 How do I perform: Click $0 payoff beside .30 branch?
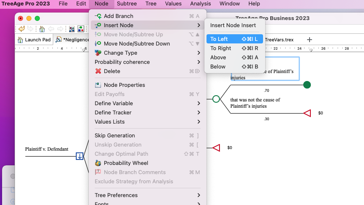[x=320, y=113]
